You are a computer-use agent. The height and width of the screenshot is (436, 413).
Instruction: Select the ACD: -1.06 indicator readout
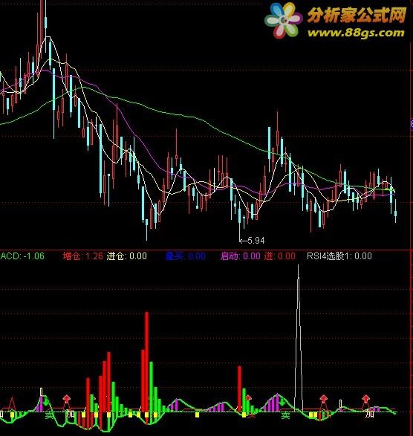[x=22, y=256]
